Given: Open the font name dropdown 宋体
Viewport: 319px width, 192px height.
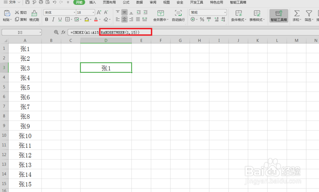Looking at the screenshot, I should (74, 13).
